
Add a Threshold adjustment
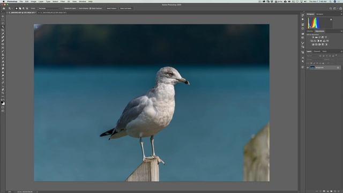319,44
